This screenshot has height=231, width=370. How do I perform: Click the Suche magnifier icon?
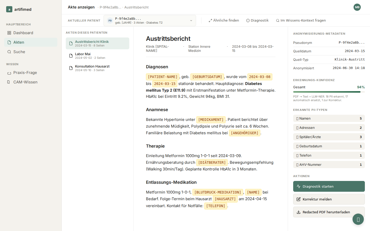(x=9, y=52)
